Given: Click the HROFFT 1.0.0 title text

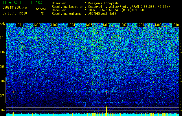Looking at the screenshot, I should coord(23,2).
